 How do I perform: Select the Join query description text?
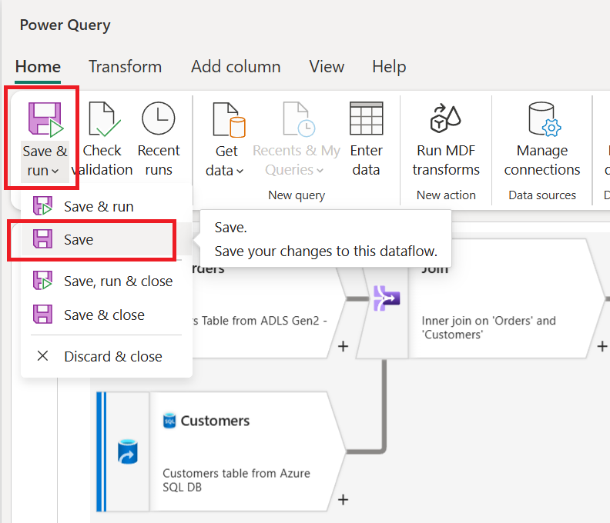click(488, 328)
